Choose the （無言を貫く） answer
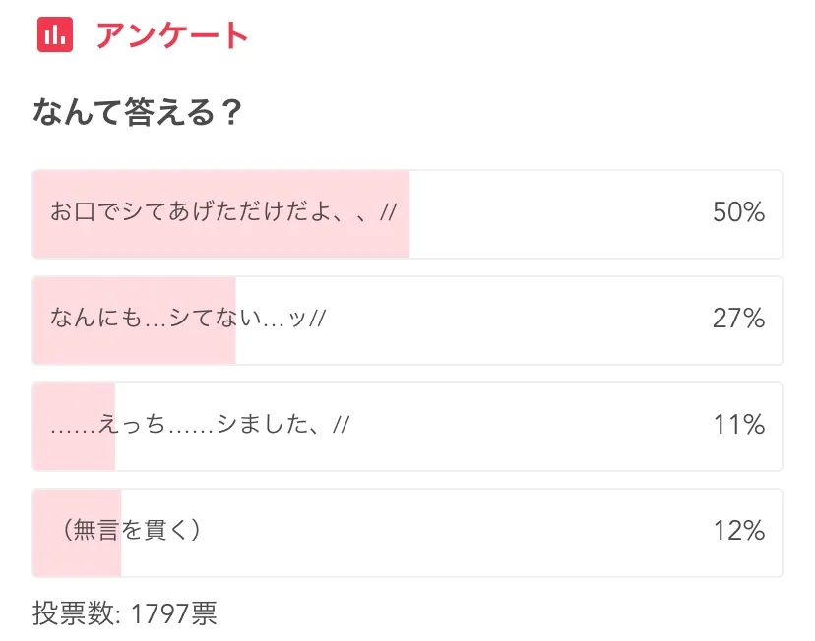This screenshot has height=641, width=815. point(407,531)
